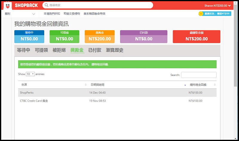Click the 我的購物現金回饋資訊 page heading
This screenshot has height=141, width=239.
click(42, 24)
